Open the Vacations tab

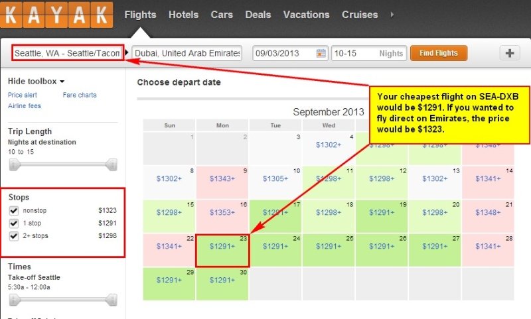click(x=306, y=15)
